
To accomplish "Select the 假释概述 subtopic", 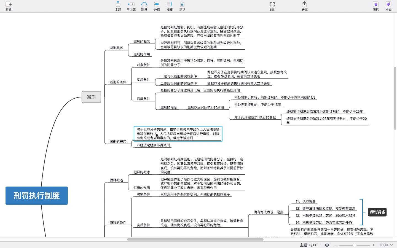I will pyautogui.click(x=116, y=180).
